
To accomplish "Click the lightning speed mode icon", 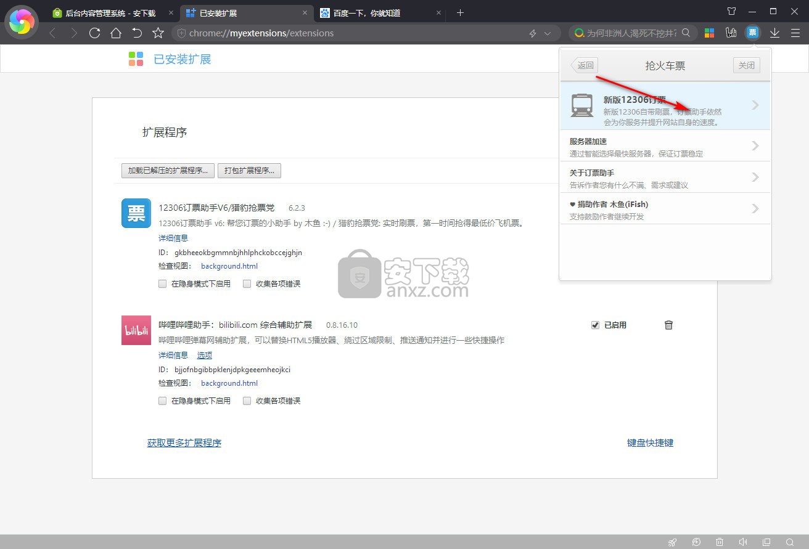I will [533, 33].
